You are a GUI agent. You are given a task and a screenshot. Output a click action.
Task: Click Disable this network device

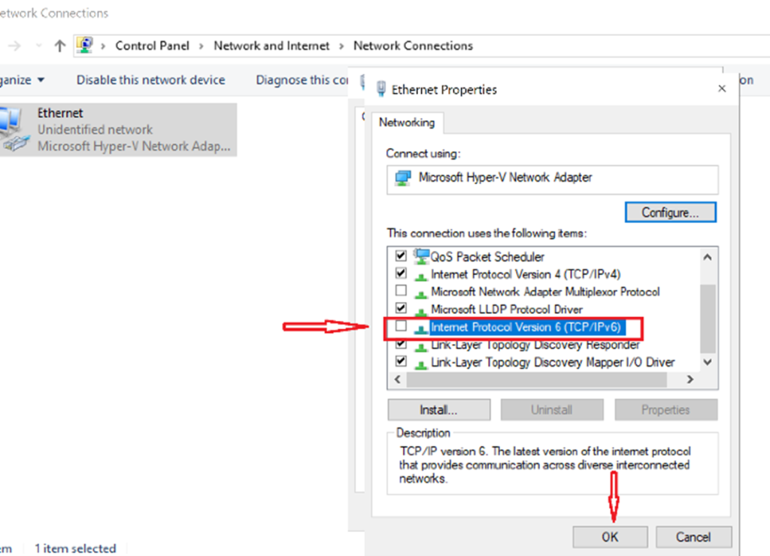(x=150, y=80)
